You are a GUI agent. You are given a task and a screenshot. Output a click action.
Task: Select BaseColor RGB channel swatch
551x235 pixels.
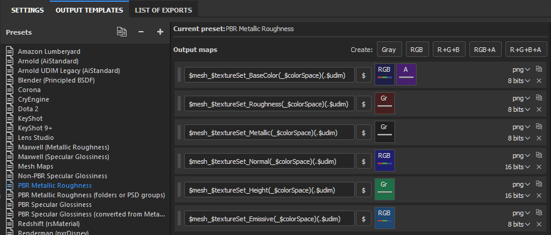click(x=385, y=75)
